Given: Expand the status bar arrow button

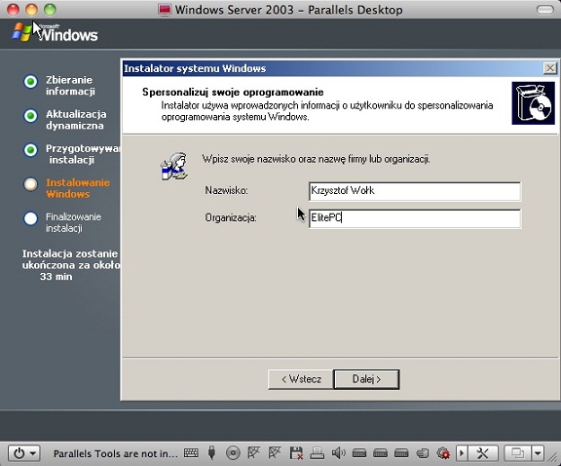Looking at the screenshot, I should click(x=462, y=453).
